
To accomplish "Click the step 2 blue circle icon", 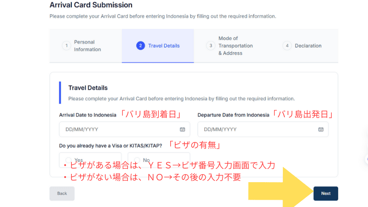I will [140, 46].
